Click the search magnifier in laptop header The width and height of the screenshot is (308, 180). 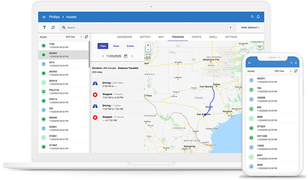252,17
